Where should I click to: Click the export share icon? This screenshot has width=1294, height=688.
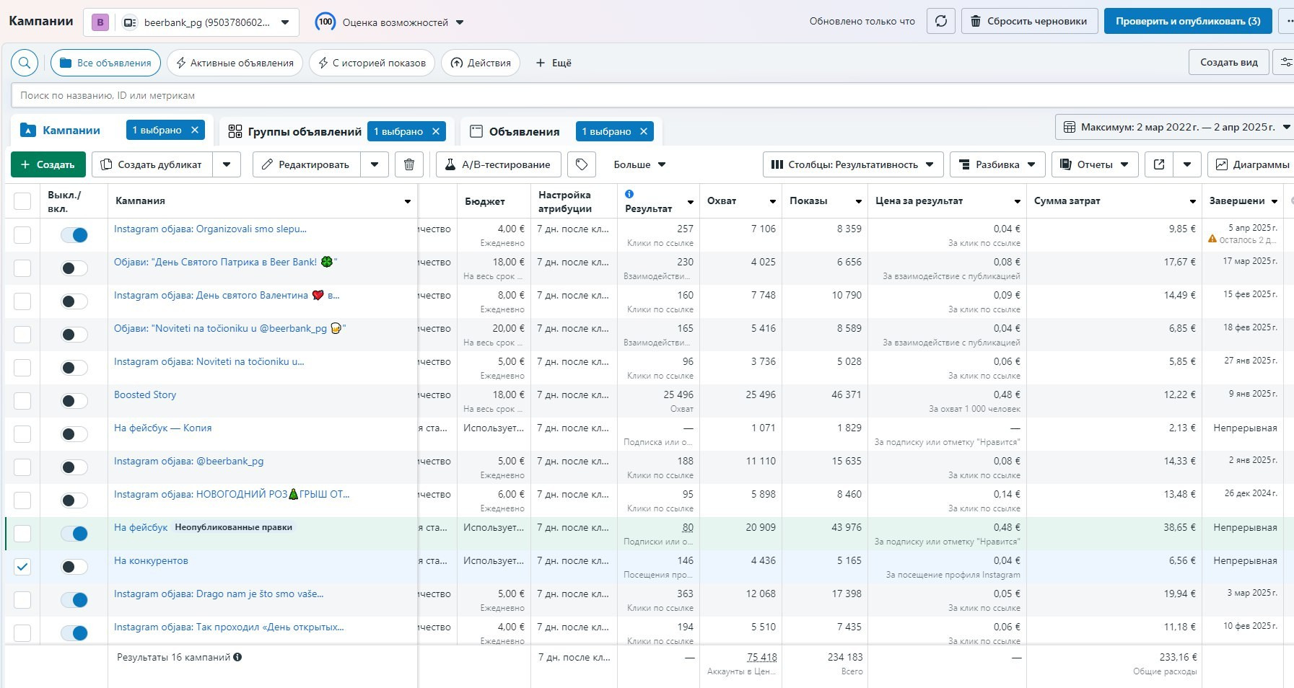tap(1159, 164)
